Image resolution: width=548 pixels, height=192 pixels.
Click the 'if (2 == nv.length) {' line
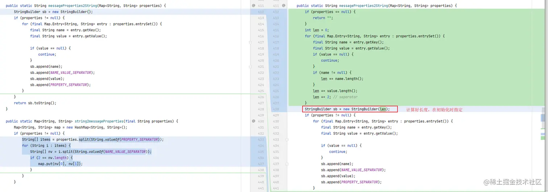pos(51,158)
